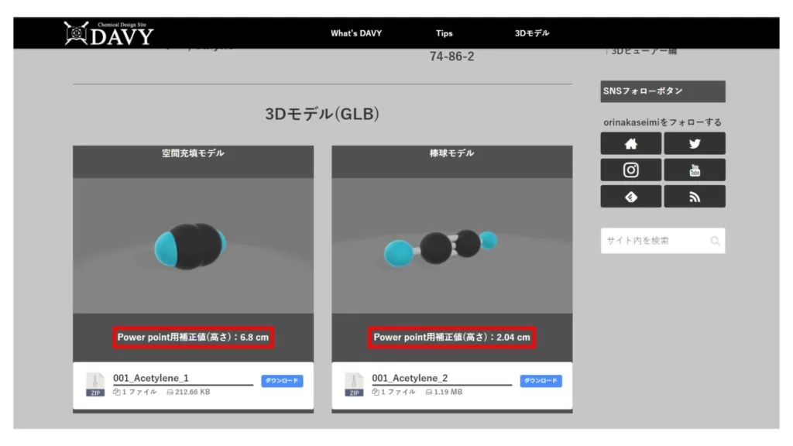
Task: Open the YouTube follow button
Action: [x=694, y=170]
